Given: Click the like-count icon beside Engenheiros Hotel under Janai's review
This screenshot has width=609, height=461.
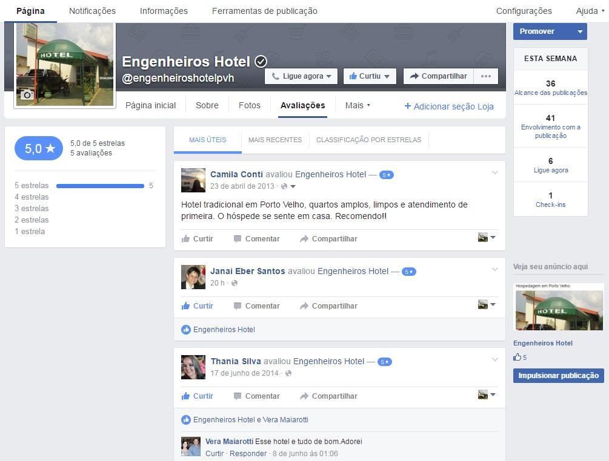Looking at the screenshot, I should pos(185,330).
